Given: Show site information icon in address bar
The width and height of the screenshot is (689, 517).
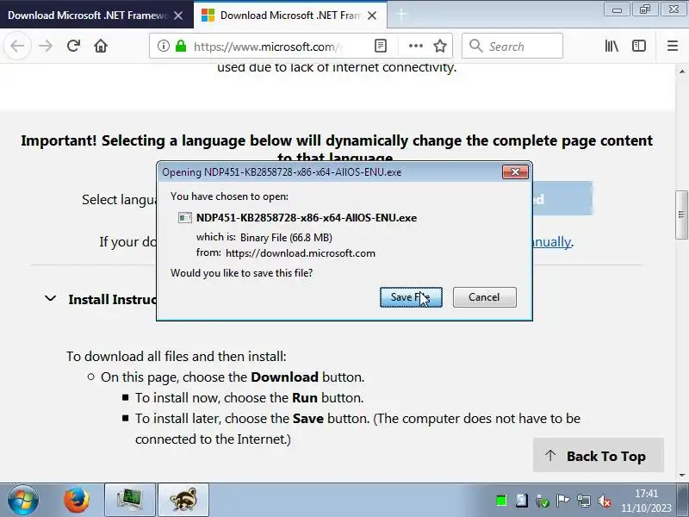Looking at the screenshot, I should tap(163, 46).
